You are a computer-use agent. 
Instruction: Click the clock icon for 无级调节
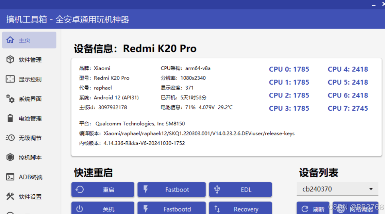point(10,138)
